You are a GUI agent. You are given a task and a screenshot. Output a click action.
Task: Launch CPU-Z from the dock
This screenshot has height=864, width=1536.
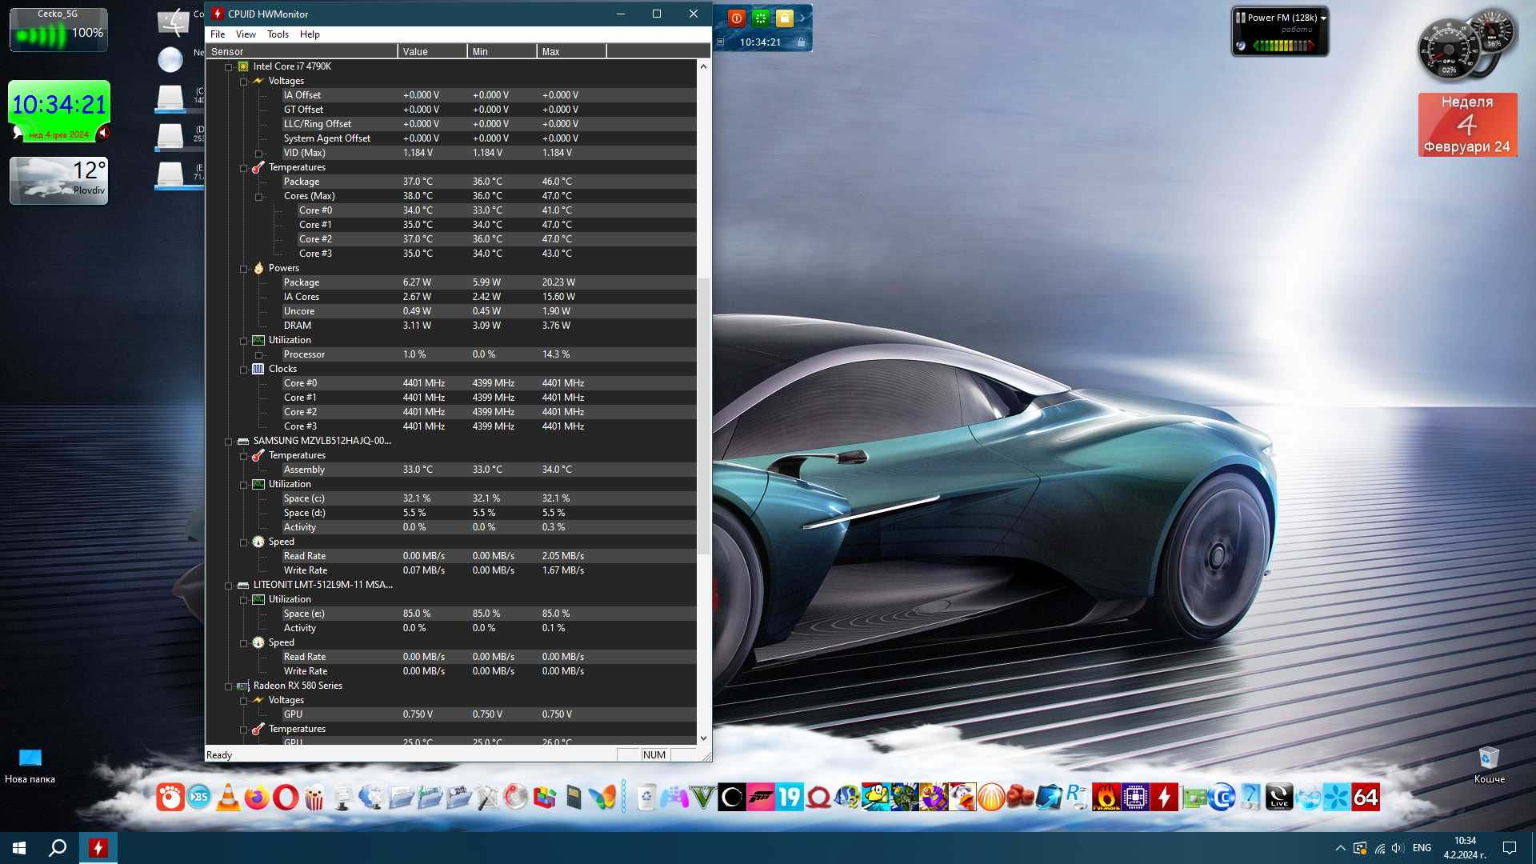(x=1135, y=798)
